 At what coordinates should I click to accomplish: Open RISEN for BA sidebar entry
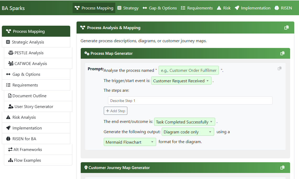[x=36, y=139]
